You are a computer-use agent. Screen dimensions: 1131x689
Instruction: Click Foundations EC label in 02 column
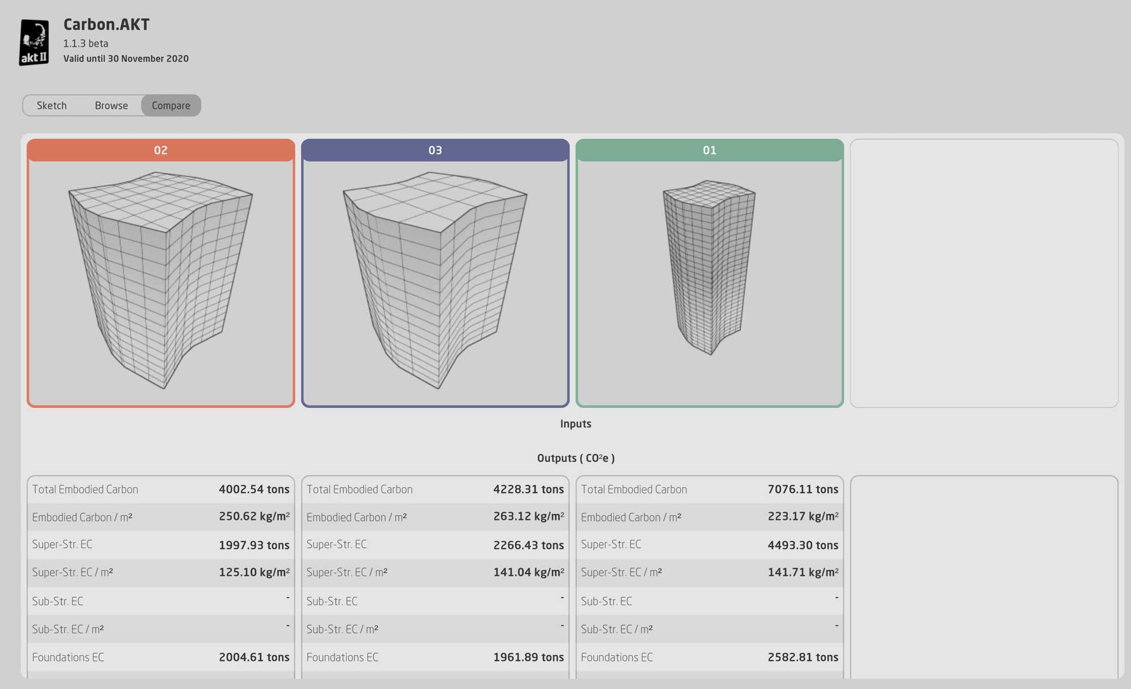(68, 657)
